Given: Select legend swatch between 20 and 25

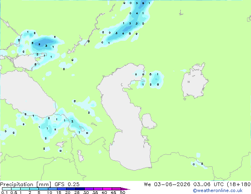Looking at the screenshot, I should (x=70, y=189).
